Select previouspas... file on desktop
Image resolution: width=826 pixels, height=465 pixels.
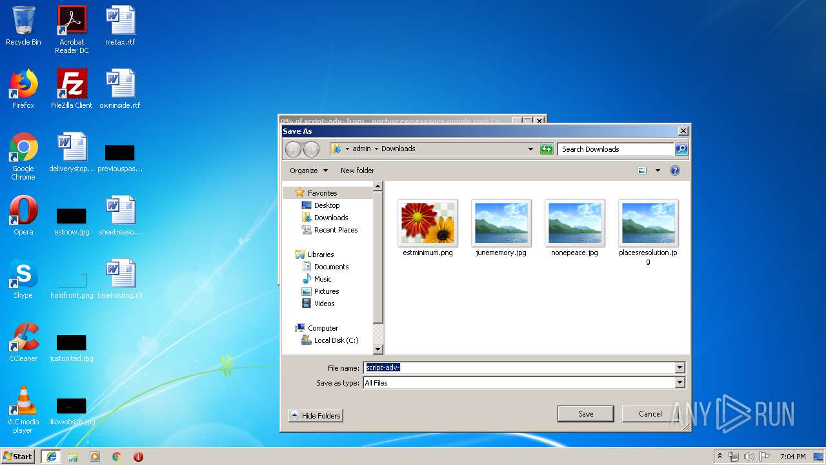pyautogui.click(x=120, y=157)
